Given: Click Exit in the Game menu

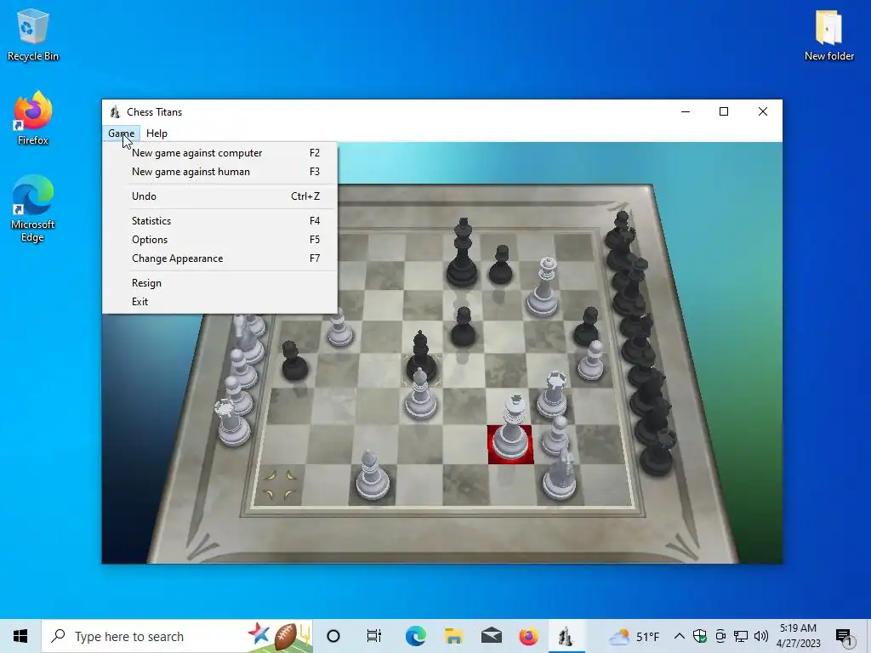Looking at the screenshot, I should coord(219,302).
